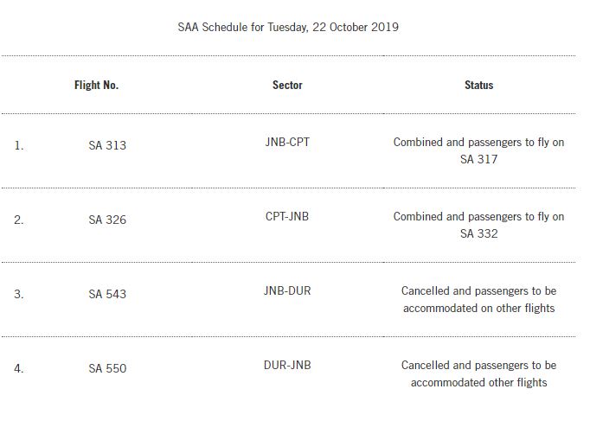Click row number 3.
590x440 pixels.
click(19, 294)
